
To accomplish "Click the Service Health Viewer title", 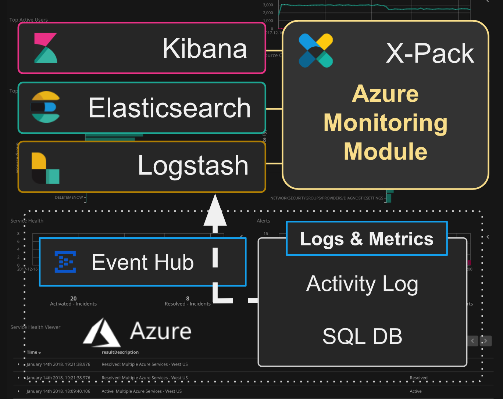I will [x=35, y=327].
